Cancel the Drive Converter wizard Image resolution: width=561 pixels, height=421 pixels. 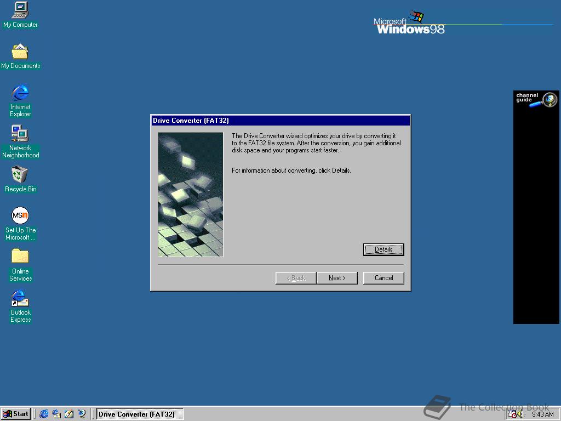tap(383, 278)
